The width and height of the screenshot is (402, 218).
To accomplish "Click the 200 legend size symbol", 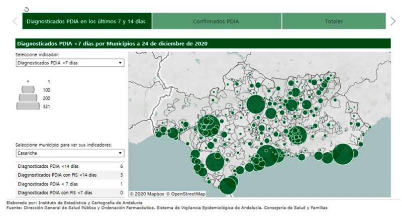I will [x=28, y=98].
